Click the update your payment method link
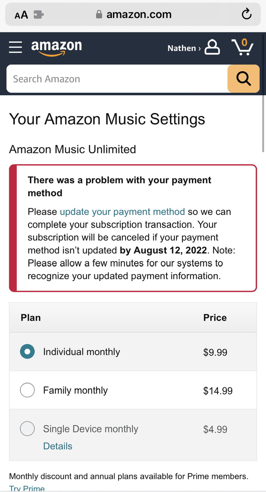266x492 pixels. 122,212
